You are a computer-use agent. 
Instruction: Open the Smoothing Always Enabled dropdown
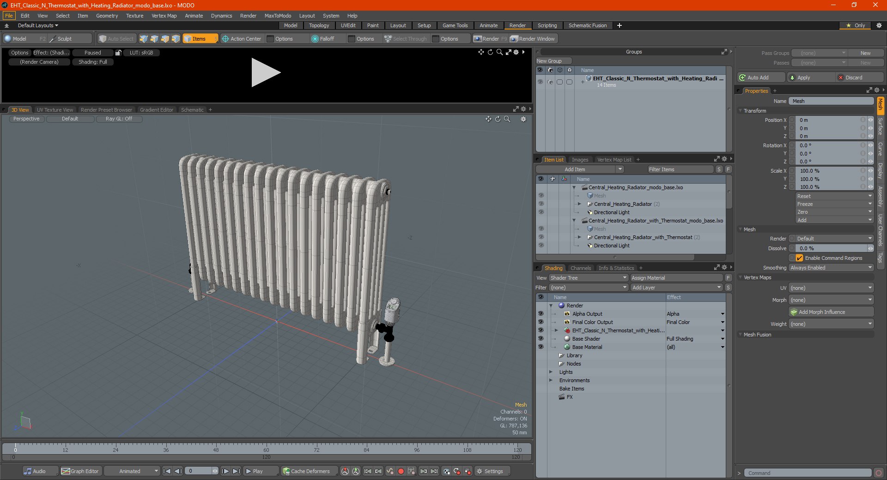pos(831,268)
